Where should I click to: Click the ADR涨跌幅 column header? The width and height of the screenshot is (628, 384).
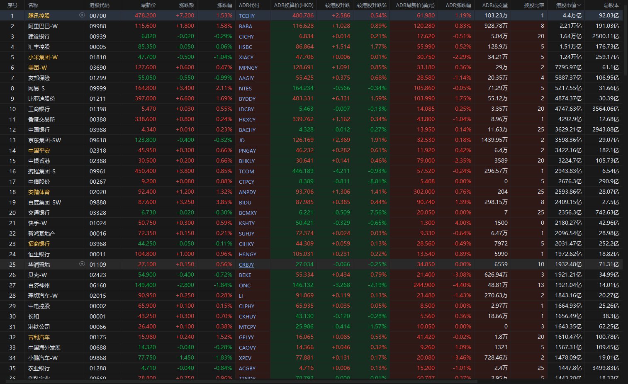[x=458, y=5]
